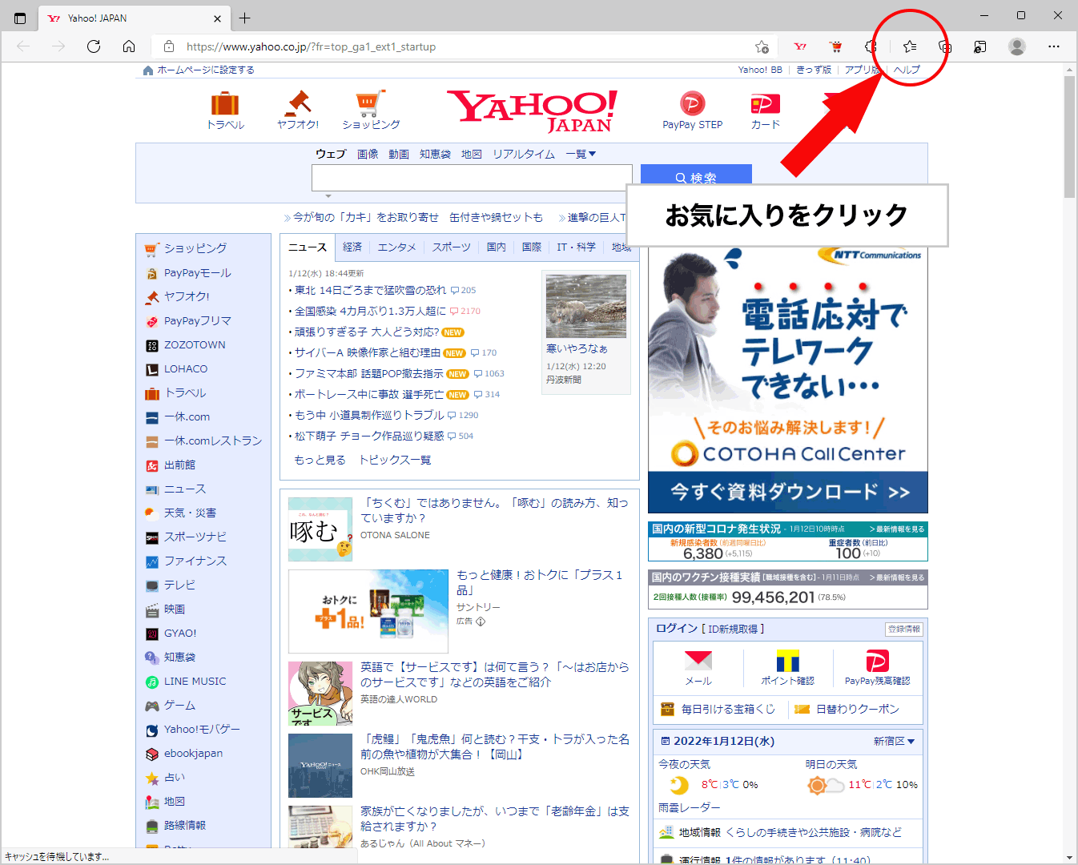Viewport: 1078px width, 865px height.
Task: Click the site lock icon in address bar
Action: (x=169, y=46)
